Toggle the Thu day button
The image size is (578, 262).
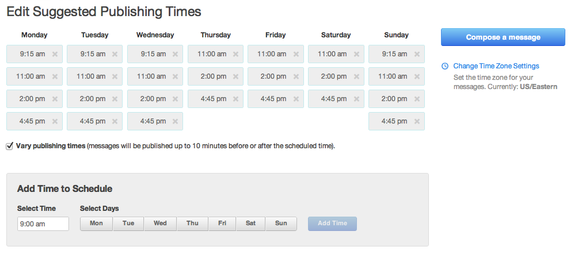(192, 224)
